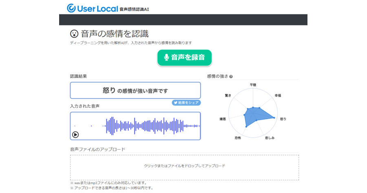
Task: Click the wav/mp3 format note text
Action: point(108,183)
